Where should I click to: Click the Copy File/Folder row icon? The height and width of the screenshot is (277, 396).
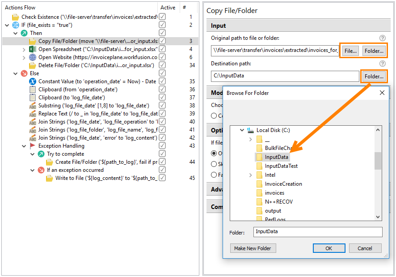[32, 41]
